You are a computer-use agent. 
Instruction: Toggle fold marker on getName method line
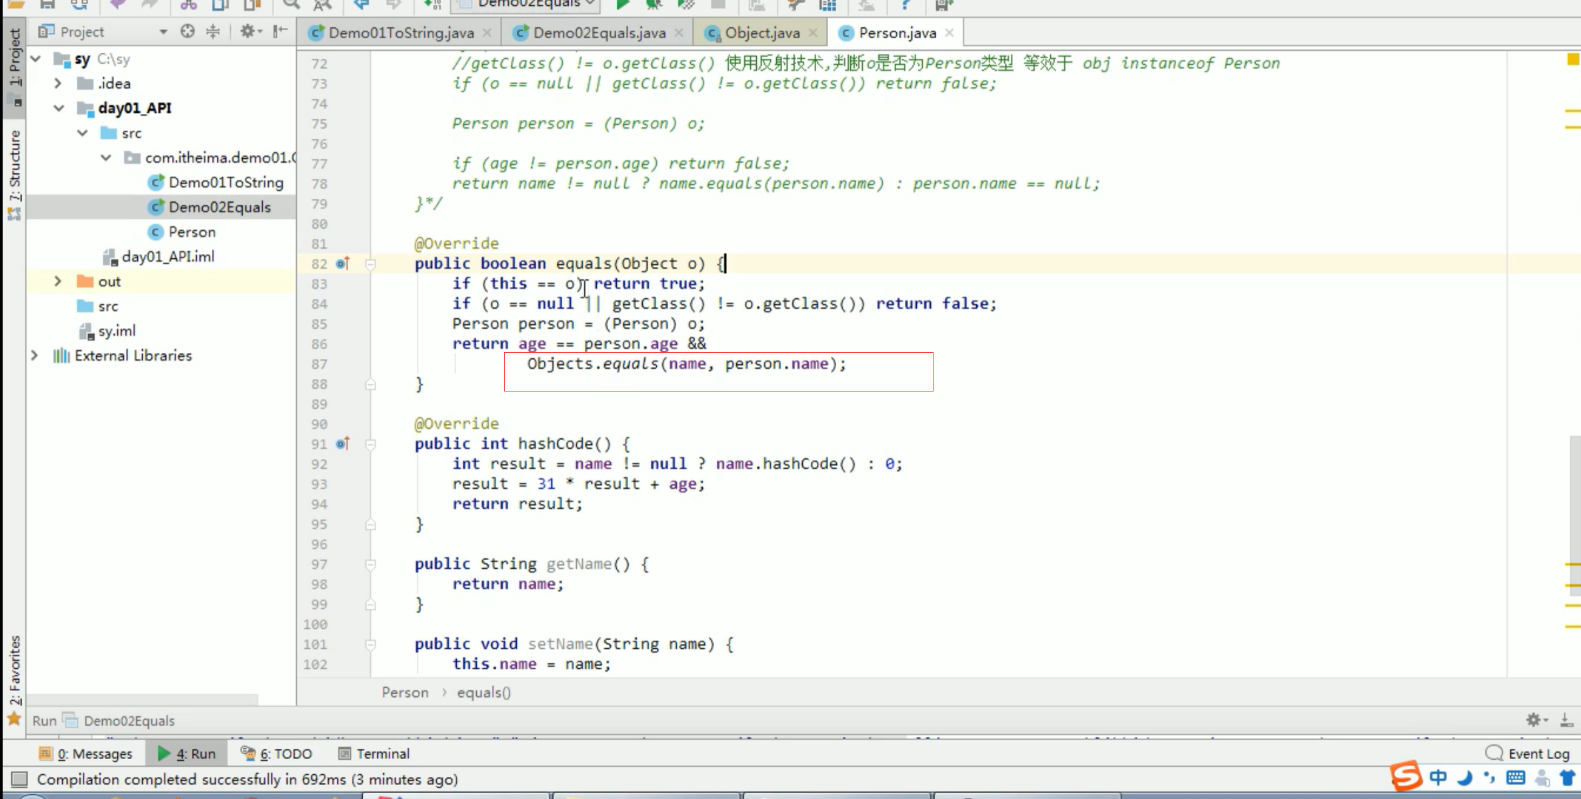pos(371,564)
